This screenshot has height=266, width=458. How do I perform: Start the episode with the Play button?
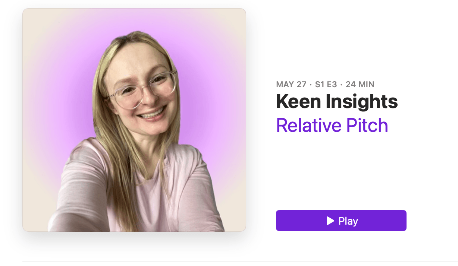tap(341, 221)
